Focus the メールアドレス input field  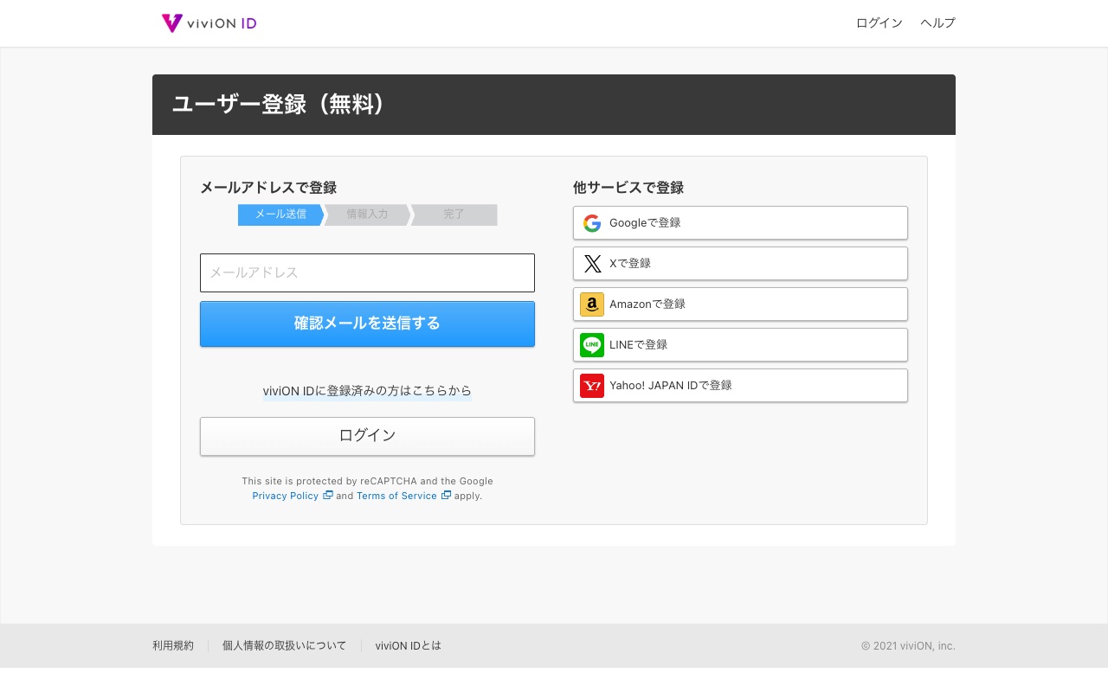pos(367,272)
